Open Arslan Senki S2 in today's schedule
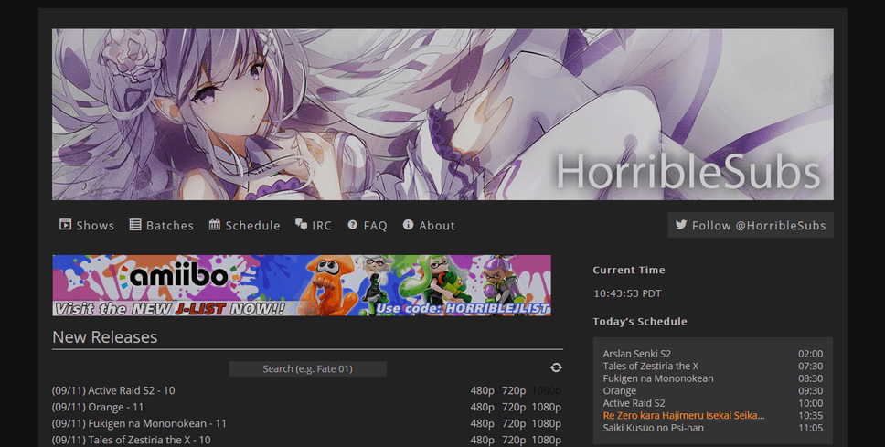The image size is (885, 447). point(636,354)
